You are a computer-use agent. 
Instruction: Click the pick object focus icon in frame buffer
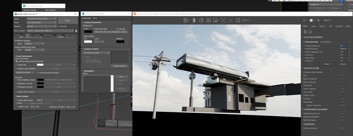(223, 20)
